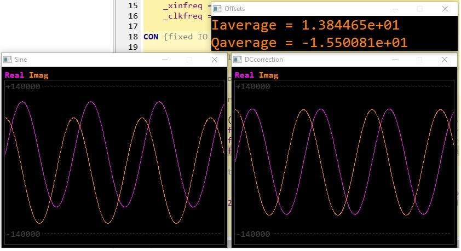Viewport: 461px width, 251px height.
Task: Close the Sine scope window
Action: 215,60
